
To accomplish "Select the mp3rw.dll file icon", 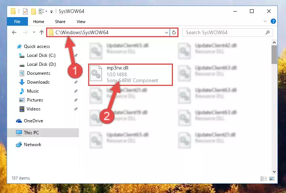I will coord(96,73).
